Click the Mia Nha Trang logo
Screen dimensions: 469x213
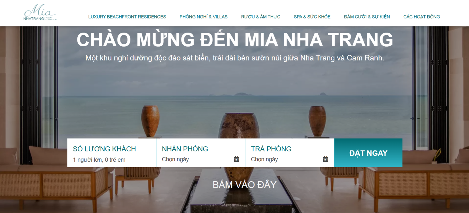40,12
